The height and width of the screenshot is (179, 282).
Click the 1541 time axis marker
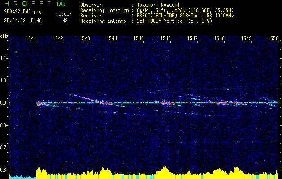[x=31, y=38]
